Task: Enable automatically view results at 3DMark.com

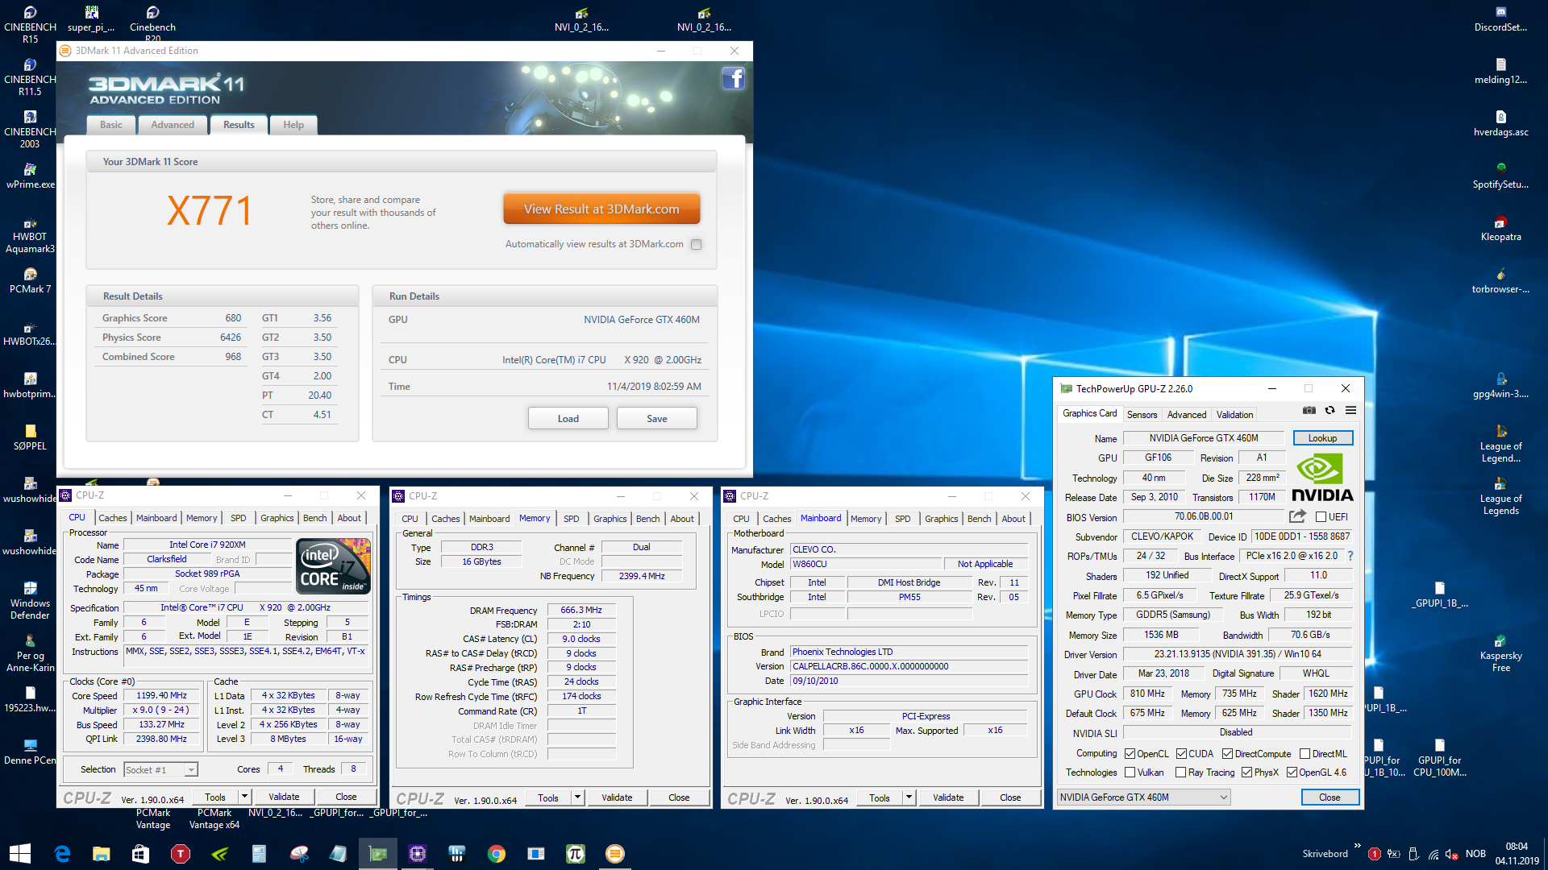Action: coord(697,244)
